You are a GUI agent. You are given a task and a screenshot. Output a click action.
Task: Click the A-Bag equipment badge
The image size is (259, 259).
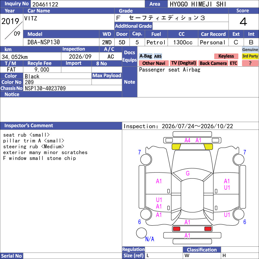145,56
